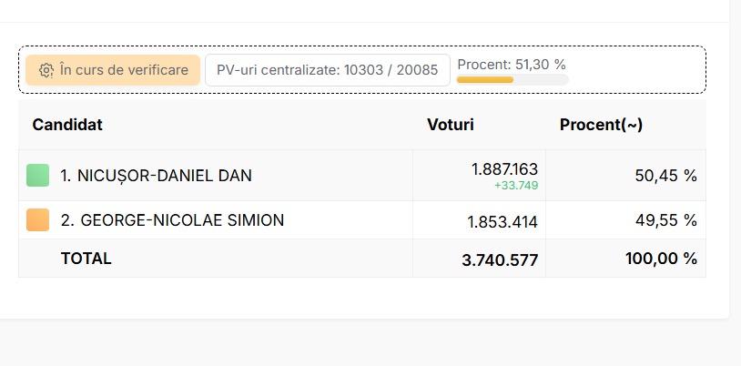Image resolution: width=741 pixels, height=366 pixels.
Task: Click the orange swatch for George-Nicolae Simion
Action: point(38,220)
